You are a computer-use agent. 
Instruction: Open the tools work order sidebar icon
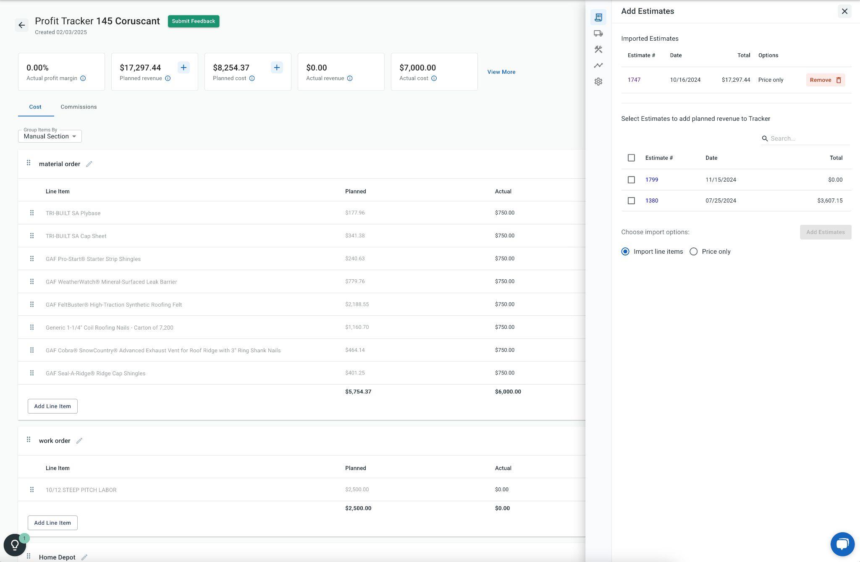[x=598, y=49]
